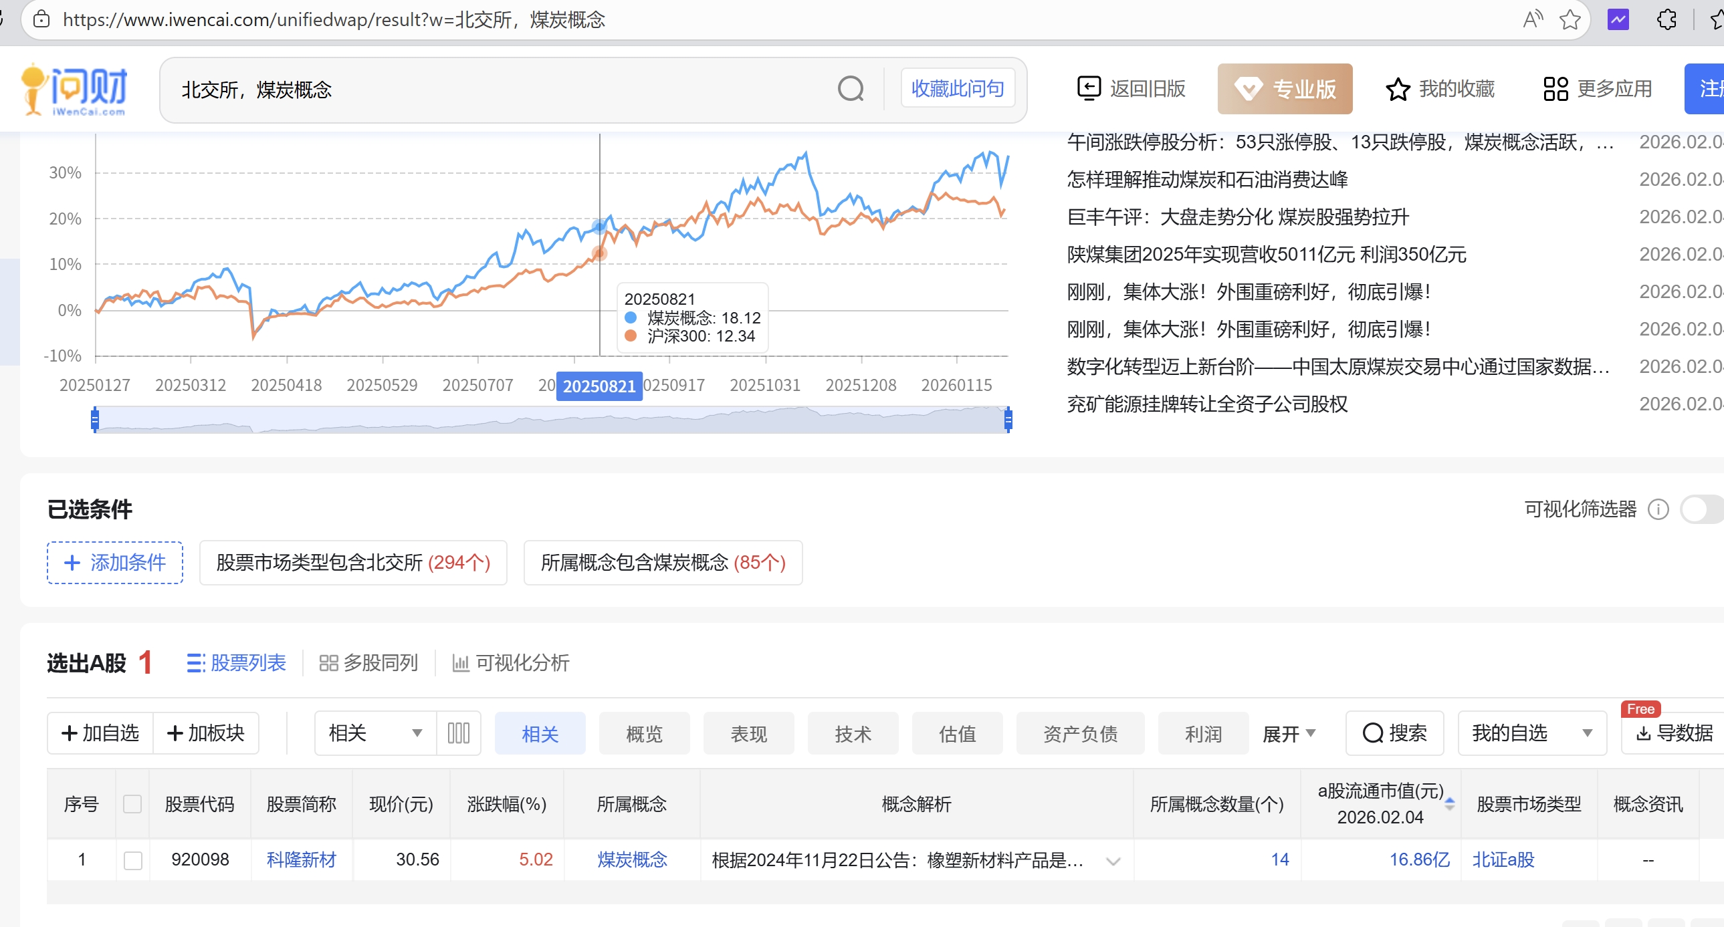Viewport: 1724px width, 927px height.
Task: Click the browser favorites star icon
Action: pyautogui.click(x=1570, y=19)
